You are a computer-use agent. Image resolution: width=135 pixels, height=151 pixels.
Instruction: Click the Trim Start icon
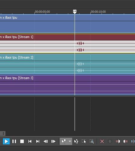pyautogui.click(x=118, y=141)
